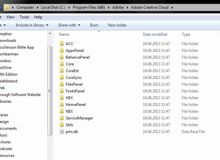The width and height of the screenshot is (220, 160).
Task: Click the New folder button
Action: coord(117,25)
